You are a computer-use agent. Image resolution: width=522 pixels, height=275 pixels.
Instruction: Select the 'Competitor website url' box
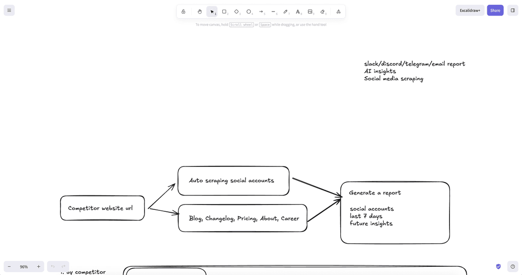[102, 208]
